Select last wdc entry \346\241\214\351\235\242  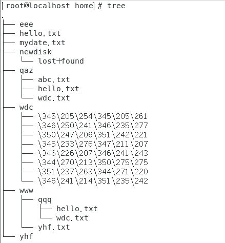click(x=93, y=181)
